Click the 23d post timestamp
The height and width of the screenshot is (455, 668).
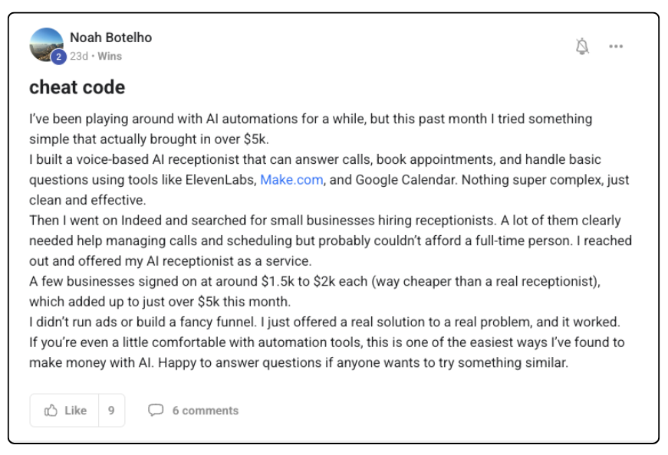pos(78,56)
